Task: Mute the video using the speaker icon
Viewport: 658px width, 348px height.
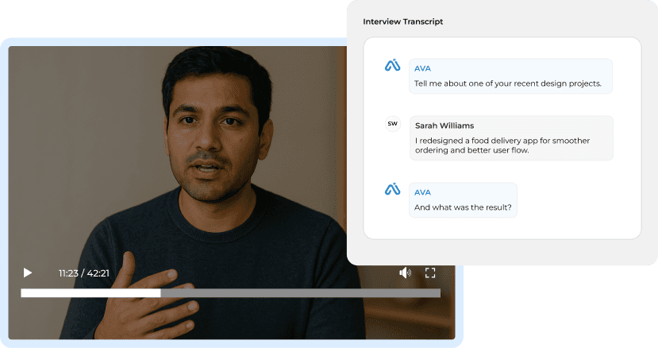Action: [x=405, y=273]
